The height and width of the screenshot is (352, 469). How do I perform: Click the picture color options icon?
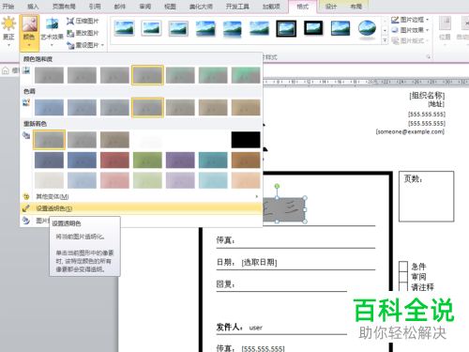pos(26,221)
